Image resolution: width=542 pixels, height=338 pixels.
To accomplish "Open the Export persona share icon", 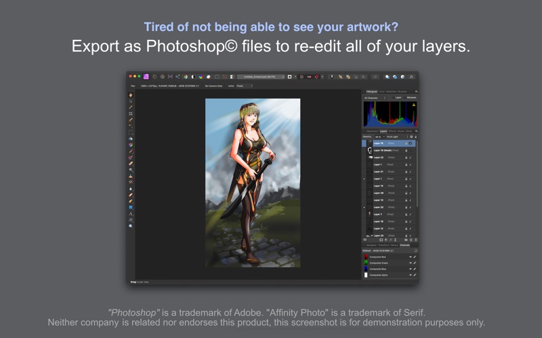I will tap(178, 76).
